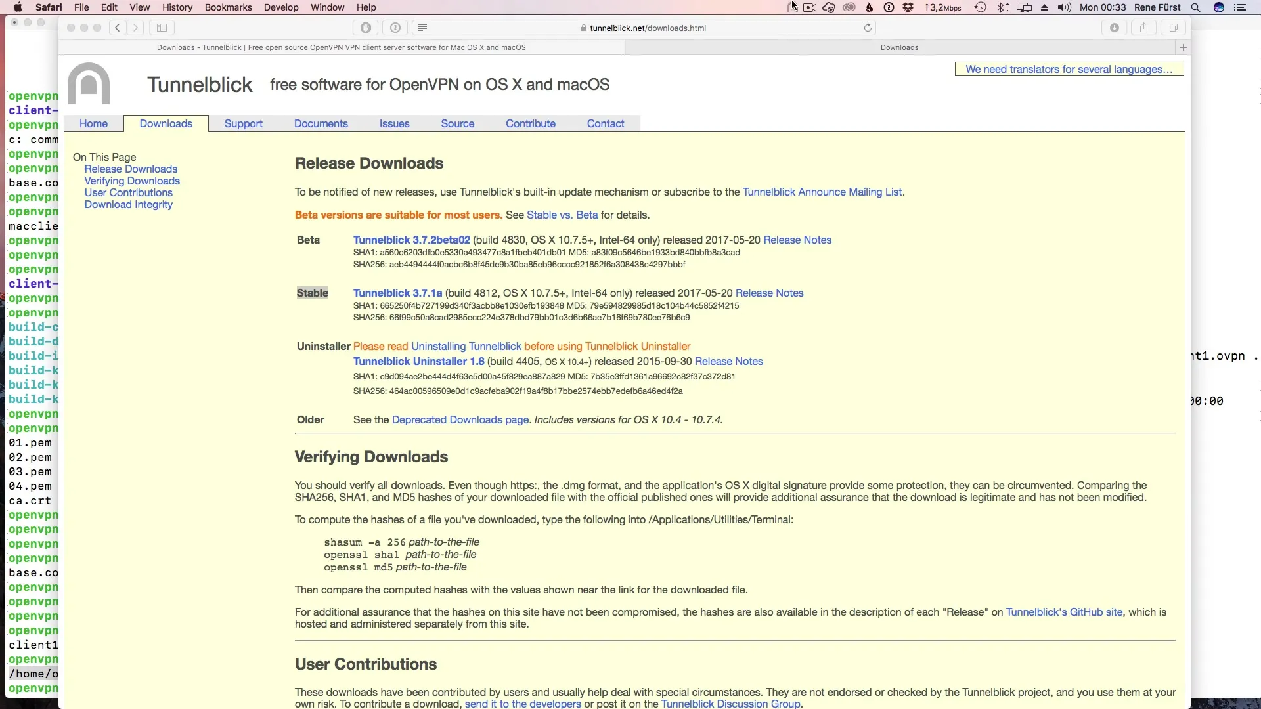Open Spotlight search

coord(1196,7)
